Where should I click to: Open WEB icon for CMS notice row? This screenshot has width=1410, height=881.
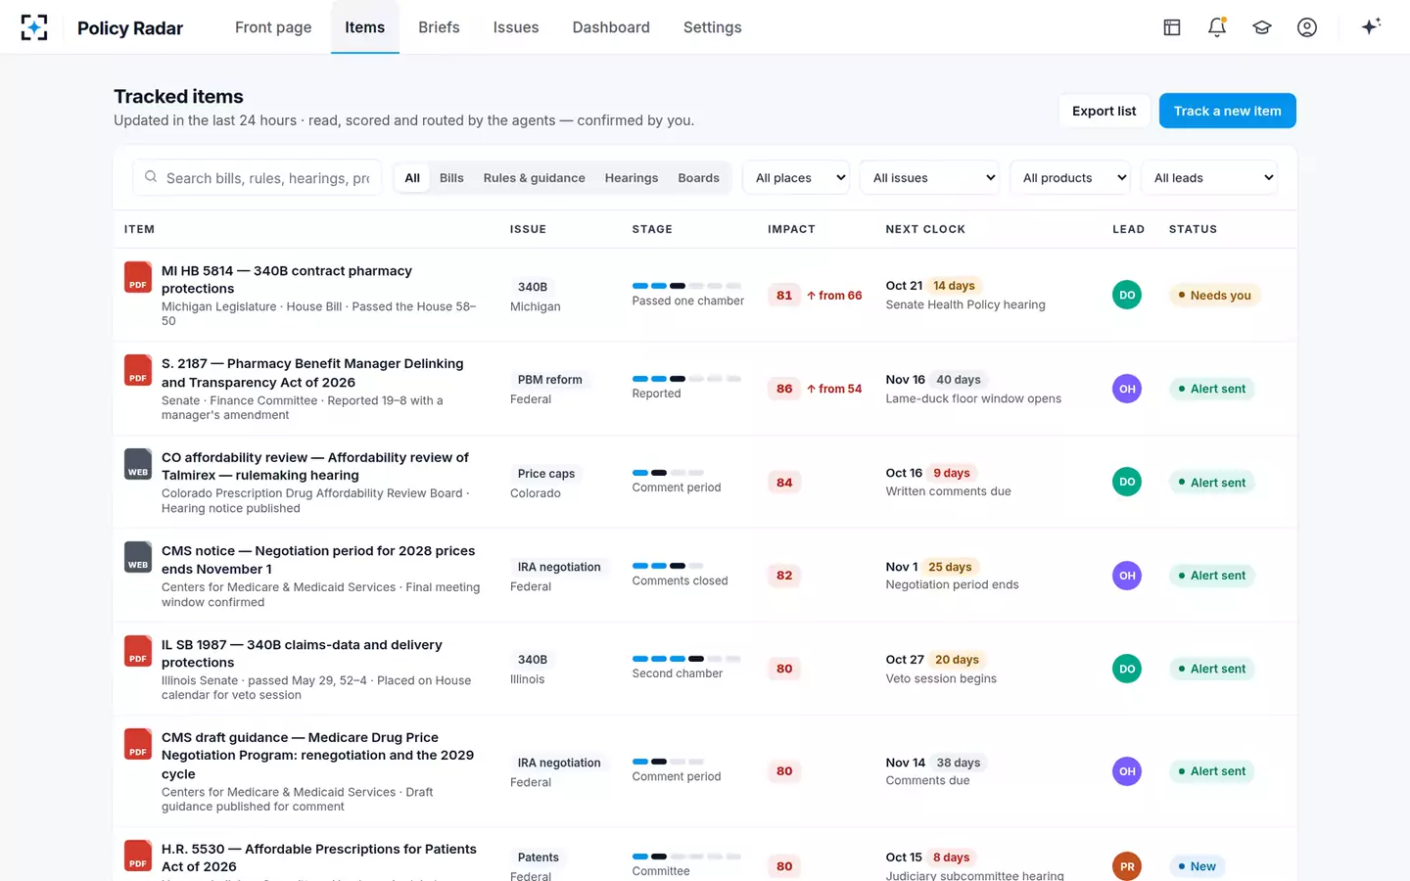[x=138, y=557]
